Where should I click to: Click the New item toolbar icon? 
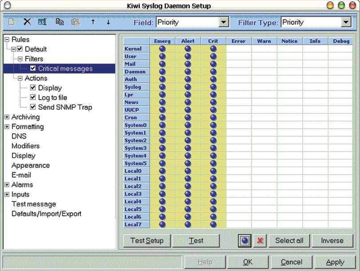coord(12,22)
